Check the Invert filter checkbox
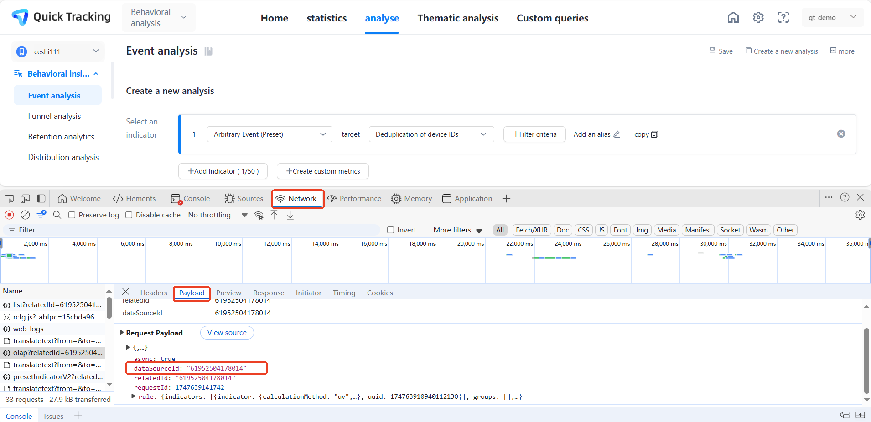Image resolution: width=871 pixels, height=422 pixels. coord(390,230)
